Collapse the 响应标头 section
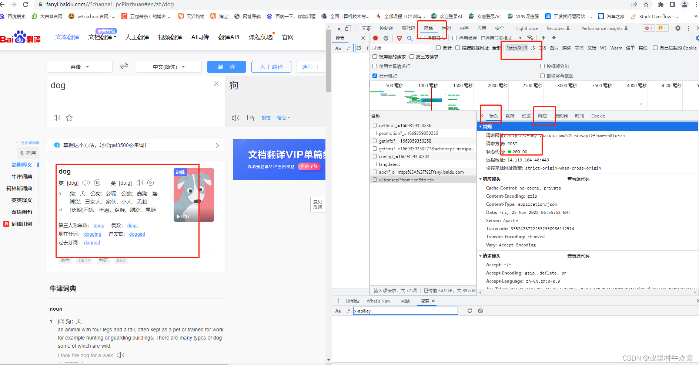This screenshot has height=365, width=699. (480, 179)
